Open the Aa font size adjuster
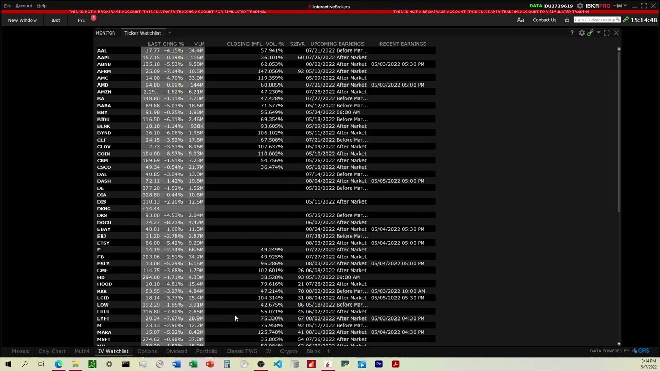Image resolution: width=660 pixels, height=371 pixels. 520,20
